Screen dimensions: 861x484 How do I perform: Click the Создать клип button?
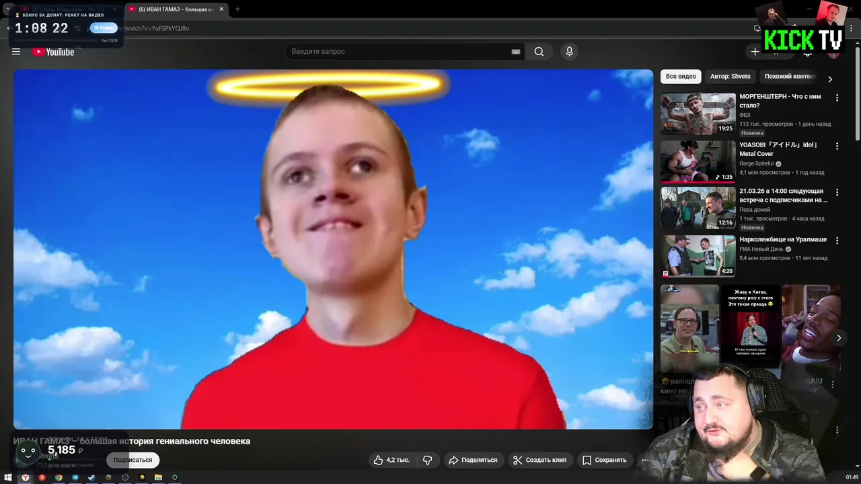point(539,460)
